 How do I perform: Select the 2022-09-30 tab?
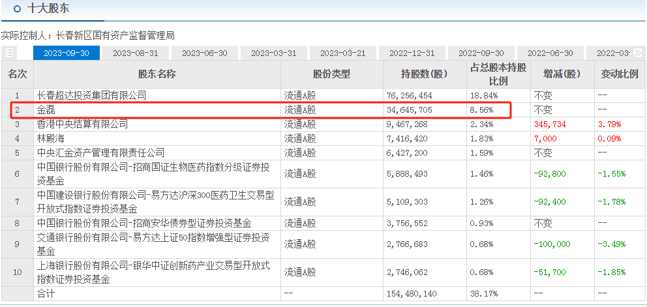pyautogui.click(x=481, y=53)
